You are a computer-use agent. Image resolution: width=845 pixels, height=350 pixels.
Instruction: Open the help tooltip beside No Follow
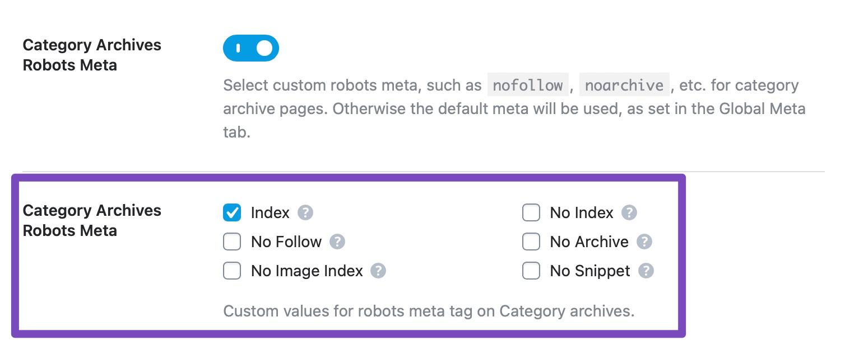pos(337,242)
